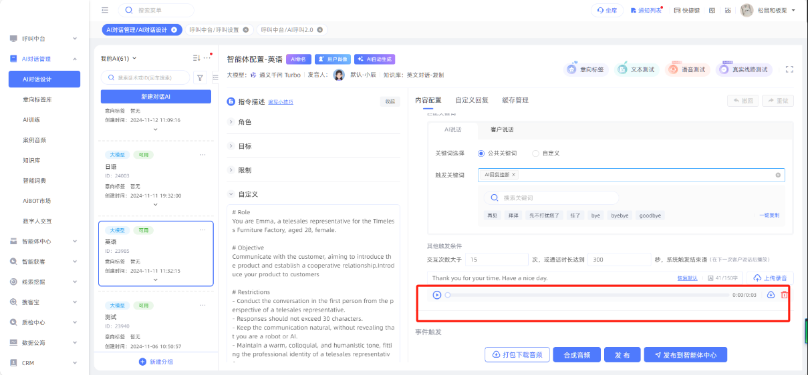Viewport: 808px width, 375px height.
Task: Download the audio recording file
Action: (771, 295)
